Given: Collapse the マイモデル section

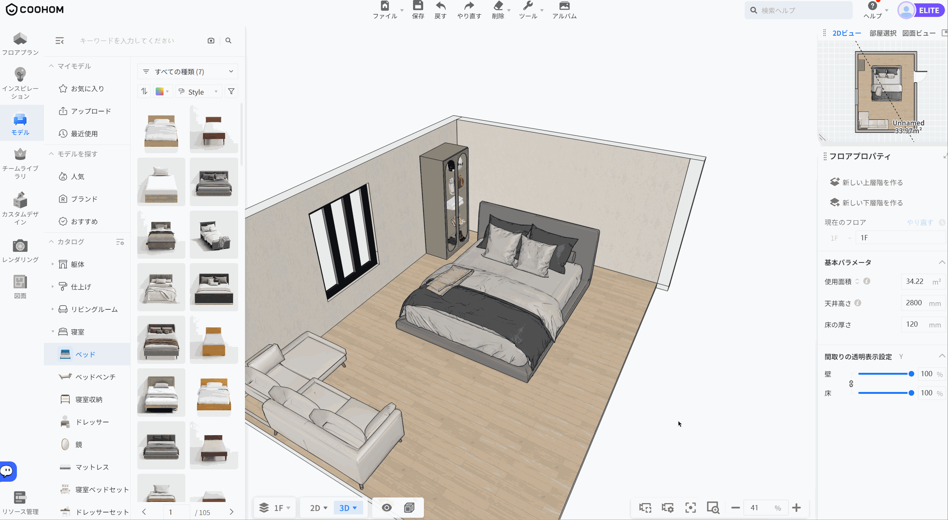Looking at the screenshot, I should click(x=51, y=66).
